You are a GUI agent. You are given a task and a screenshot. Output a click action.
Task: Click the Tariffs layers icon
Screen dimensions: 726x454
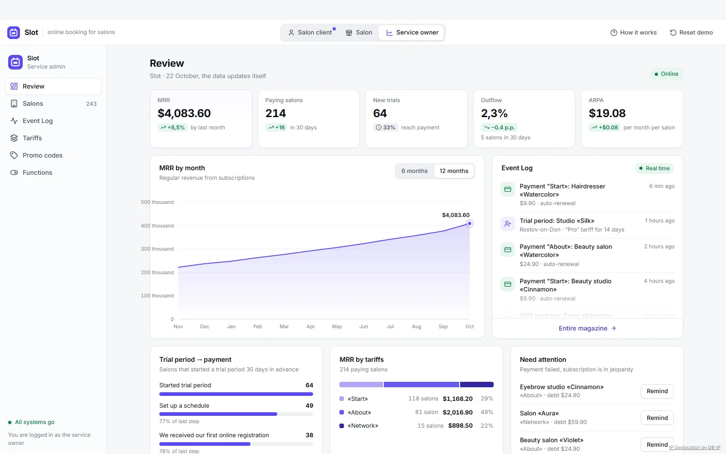[x=14, y=138]
